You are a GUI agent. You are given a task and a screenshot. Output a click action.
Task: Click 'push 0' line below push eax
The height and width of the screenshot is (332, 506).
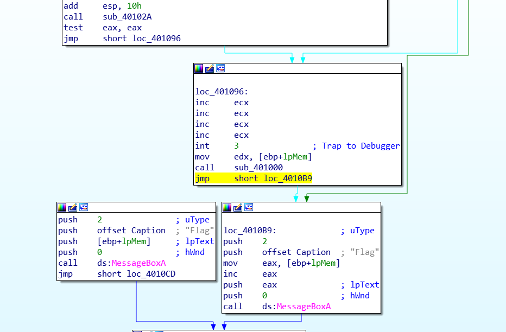[245, 296]
